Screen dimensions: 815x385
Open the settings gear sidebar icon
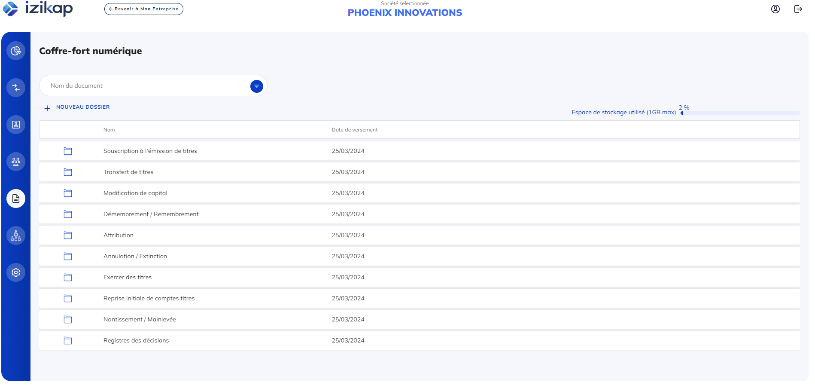tap(16, 272)
